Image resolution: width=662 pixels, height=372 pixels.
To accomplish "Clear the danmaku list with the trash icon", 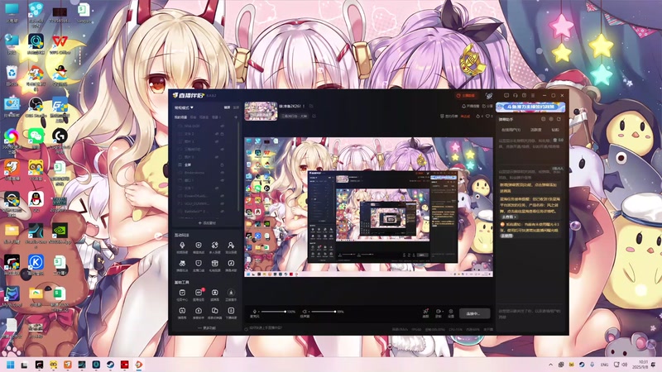I will click(543, 119).
